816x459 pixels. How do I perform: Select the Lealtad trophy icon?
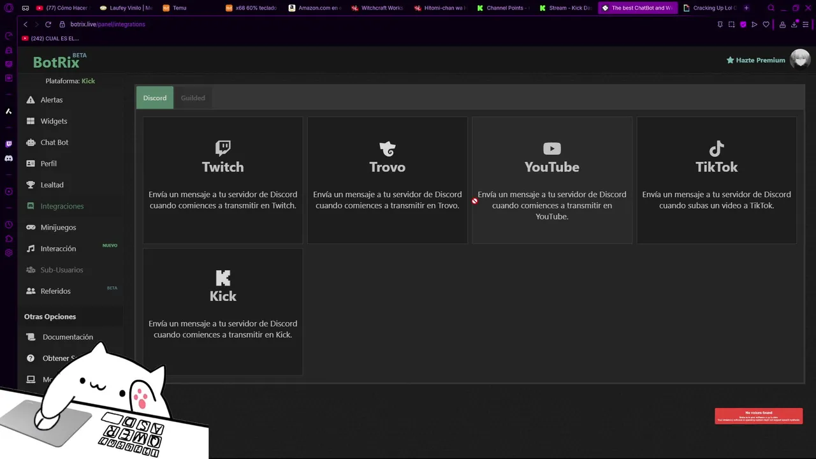[31, 185]
